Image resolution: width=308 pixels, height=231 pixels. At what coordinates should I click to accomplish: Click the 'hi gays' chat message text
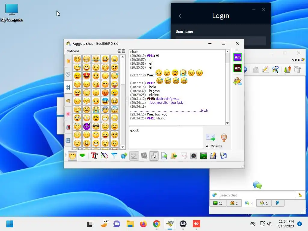(154, 91)
